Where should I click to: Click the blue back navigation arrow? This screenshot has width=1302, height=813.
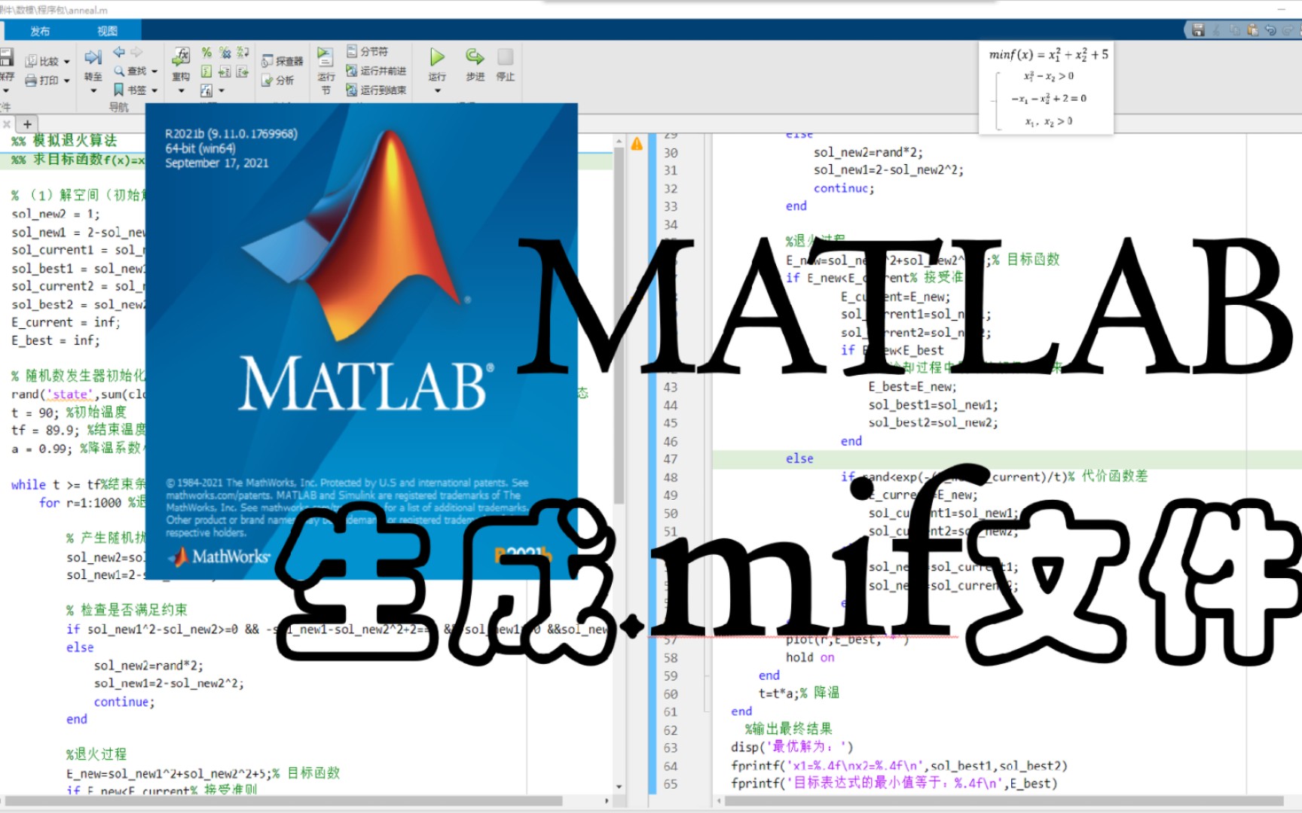coord(118,52)
